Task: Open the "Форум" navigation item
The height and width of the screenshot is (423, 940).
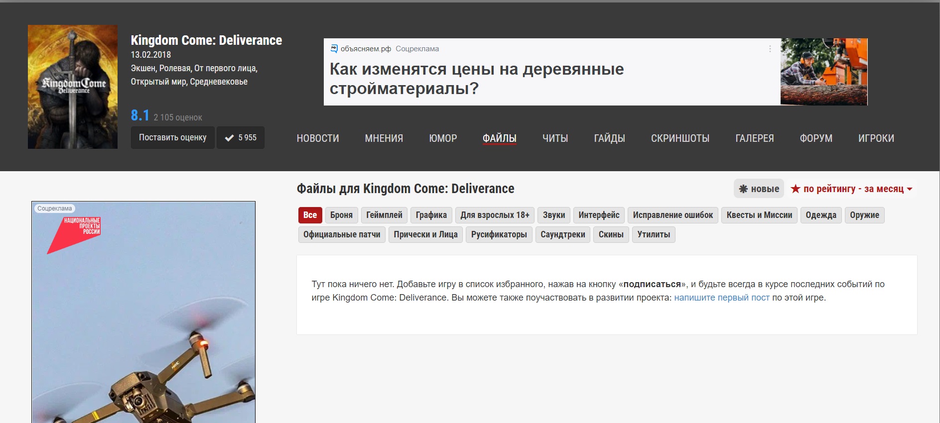Action: click(815, 138)
